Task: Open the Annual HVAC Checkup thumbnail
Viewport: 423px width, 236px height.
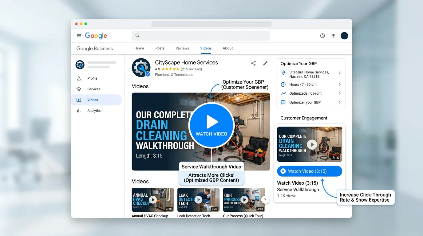Action: pos(153,200)
